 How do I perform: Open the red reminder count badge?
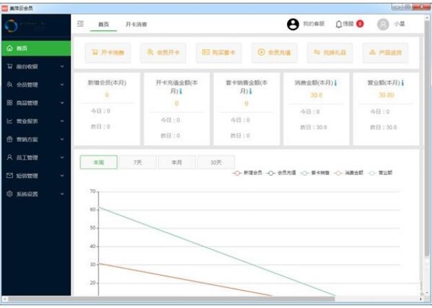pos(360,24)
